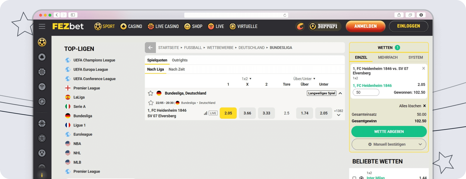466x179 pixels.
Task: Click the Safari address bar
Action: (236, 15)
